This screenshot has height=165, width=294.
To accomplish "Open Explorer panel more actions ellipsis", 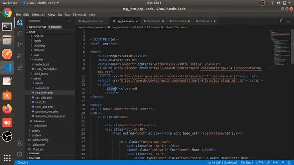I will coord(70,21).
